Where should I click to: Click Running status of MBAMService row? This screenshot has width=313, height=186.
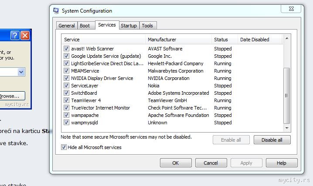223,71
